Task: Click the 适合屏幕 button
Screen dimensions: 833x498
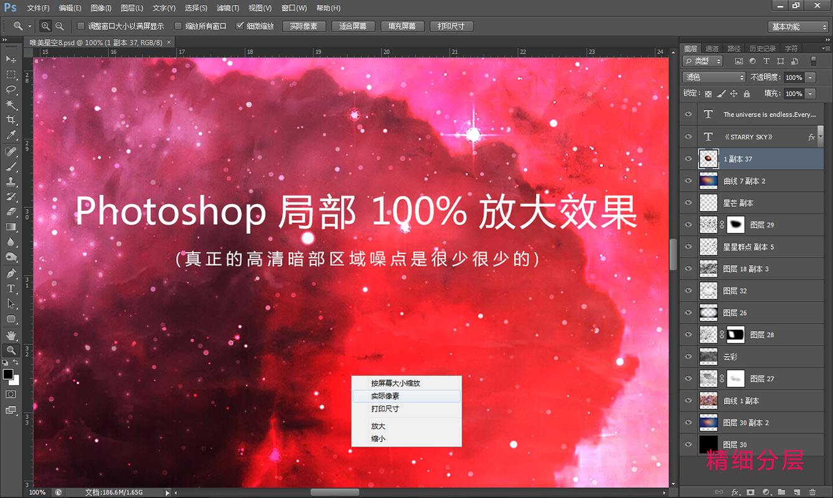Action: tap(353, 26)
